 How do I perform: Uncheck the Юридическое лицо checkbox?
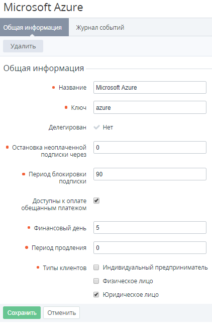pos(96,294)
